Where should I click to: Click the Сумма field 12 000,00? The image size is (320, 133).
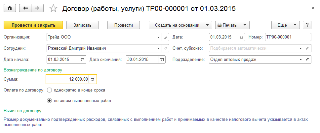(68, 79)
